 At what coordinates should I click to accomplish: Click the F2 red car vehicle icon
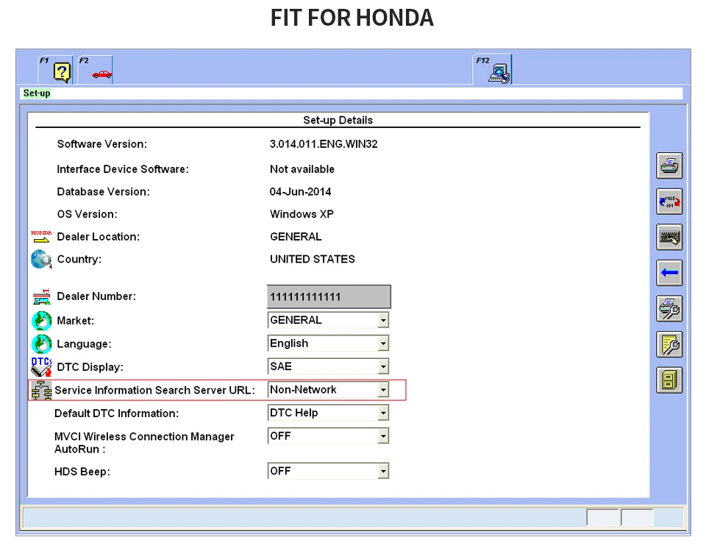click(x=101, y=74)
